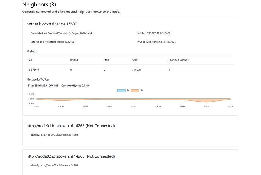Click the Neighbors (3) heading
This screenshot has height=175, width=261.
[39, 4]
